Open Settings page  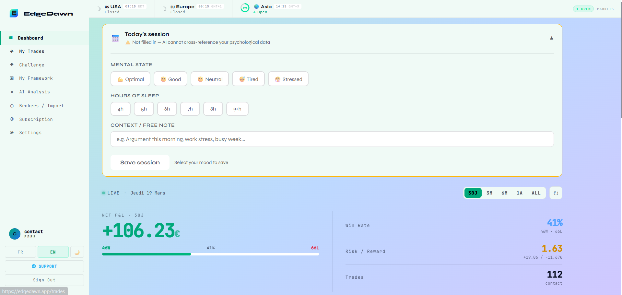(44, 133)
